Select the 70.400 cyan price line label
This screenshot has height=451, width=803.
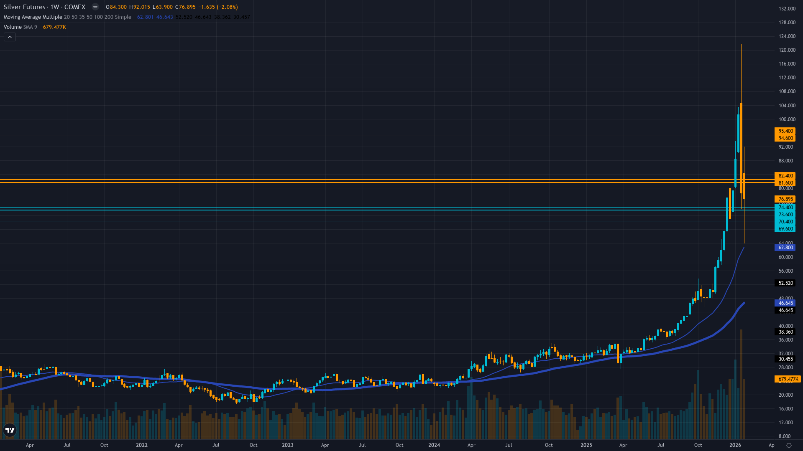click(785, 222)
